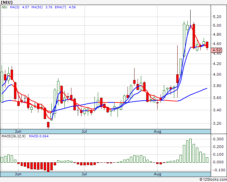The width and height of the screenshot is (227, 182).
Task: Click the lowest red candle below 3.20
Action: tap(48, 125)
